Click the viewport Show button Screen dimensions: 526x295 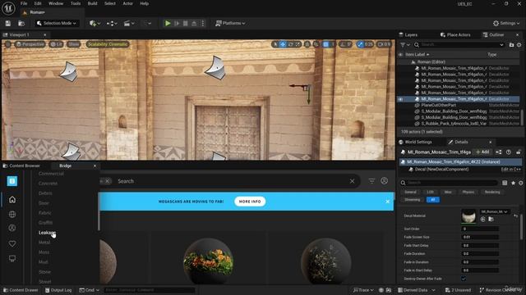pyautogui.click(x=73, y=44)
